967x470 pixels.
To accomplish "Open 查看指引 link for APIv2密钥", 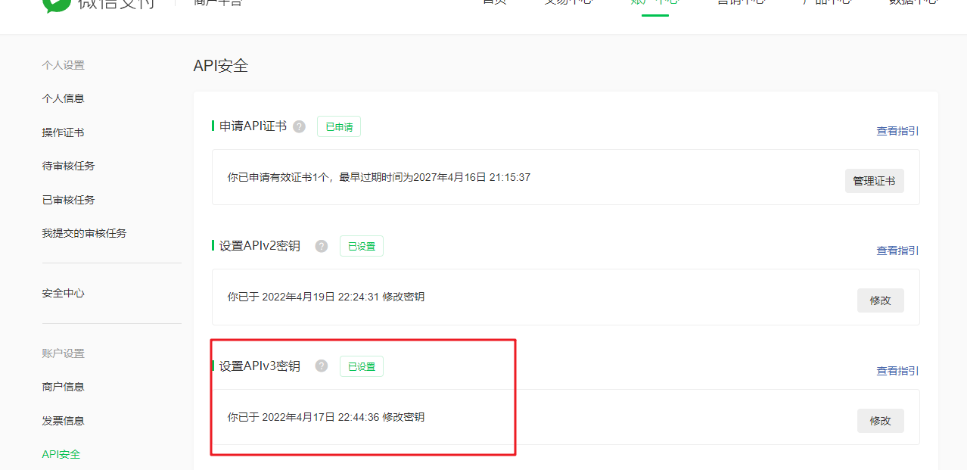I will [x=897, y=251].
